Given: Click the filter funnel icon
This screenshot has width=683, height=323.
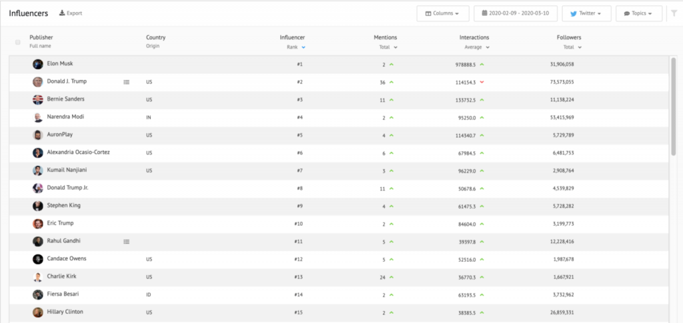Looking at the screenshot, I should (x=674, y=13).
